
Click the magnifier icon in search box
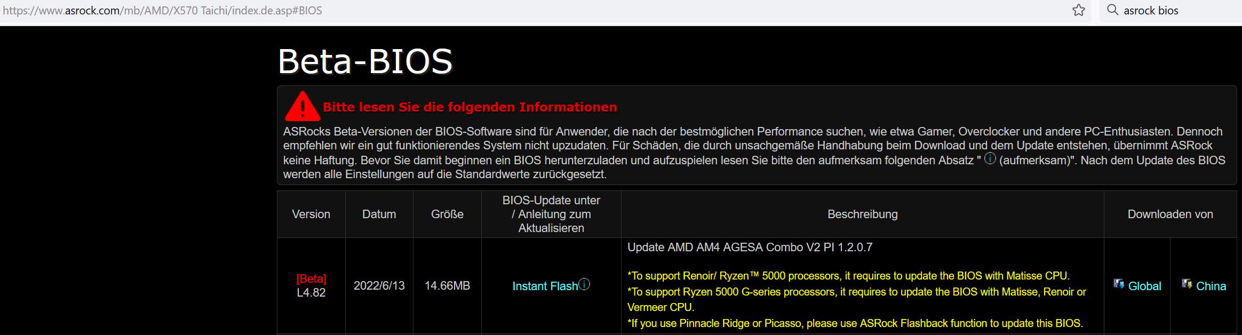[1112, 10]
